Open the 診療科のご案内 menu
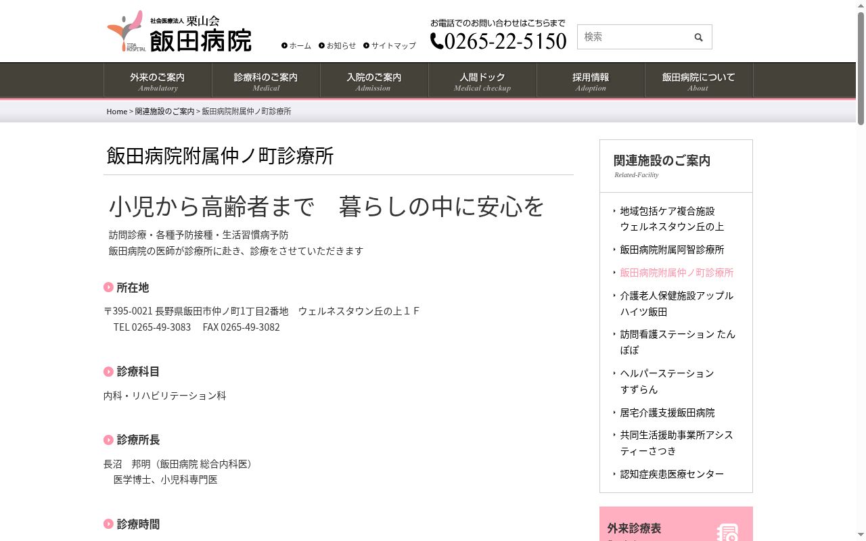Viewport: 866px width, 541px height. click(x=266, y=81)
